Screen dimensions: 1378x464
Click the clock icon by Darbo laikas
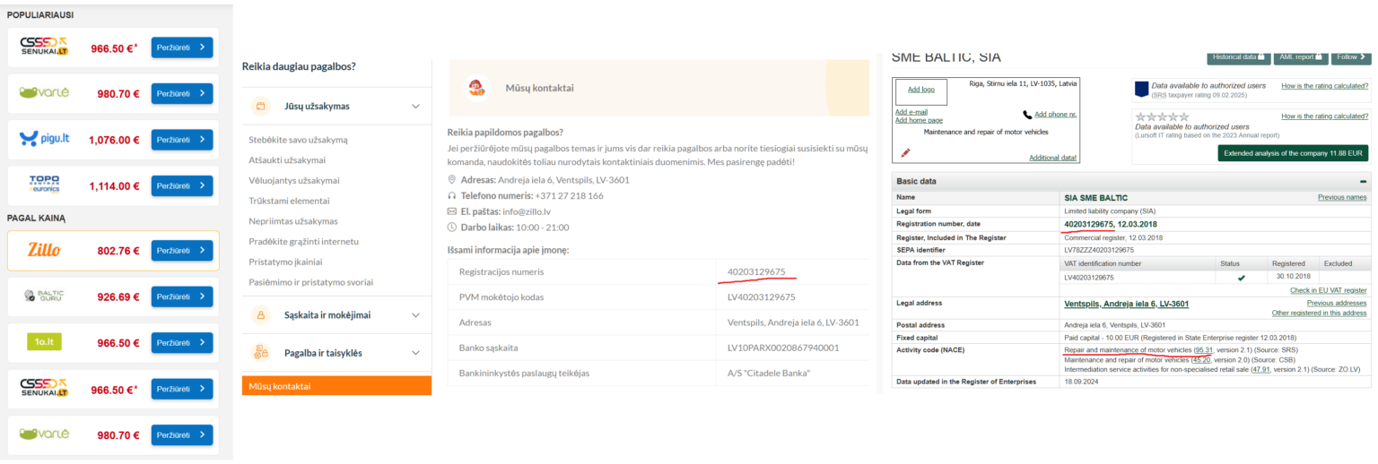(x=452, y=227)
